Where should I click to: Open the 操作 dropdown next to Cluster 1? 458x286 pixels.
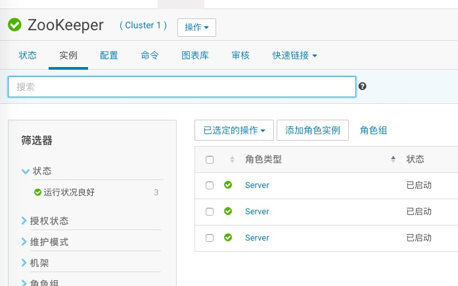(196, 28)
